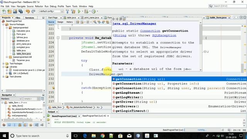Click the java.sql.DriverManager link
Image resolution: width=247 pixels, height=139 pixels.
(x=134, y=24)
